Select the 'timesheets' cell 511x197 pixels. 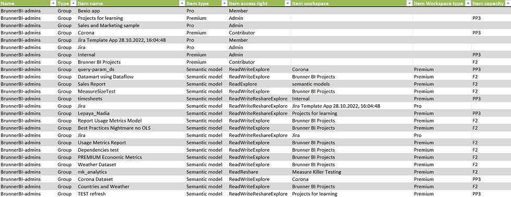(131, 98)
